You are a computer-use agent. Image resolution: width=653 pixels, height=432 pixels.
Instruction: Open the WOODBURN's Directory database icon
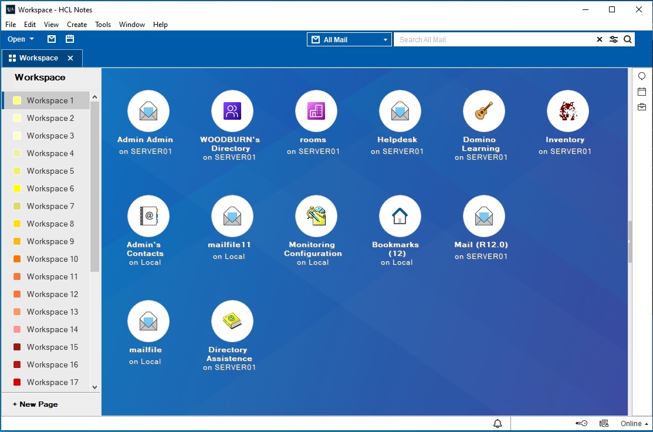(232, 112)
